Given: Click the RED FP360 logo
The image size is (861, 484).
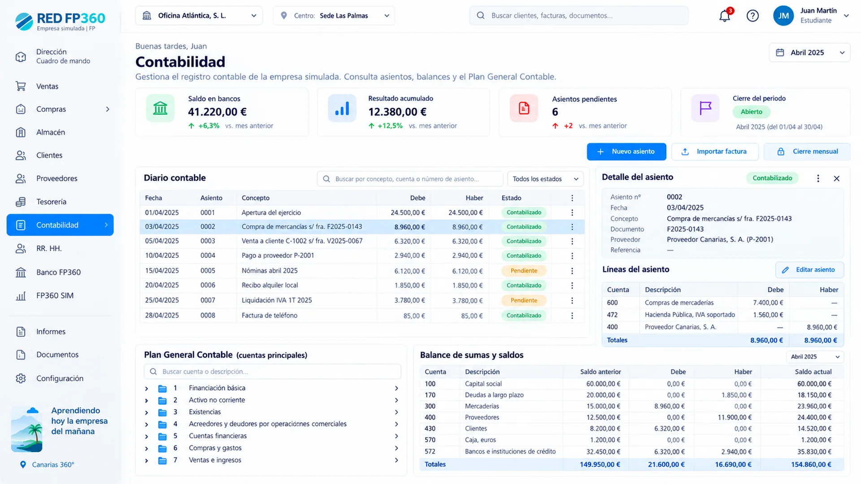Looking at the screenshot, I should (60, 21).
